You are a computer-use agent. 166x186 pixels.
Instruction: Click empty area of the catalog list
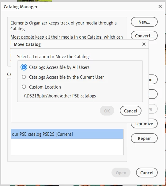[67, 147]
